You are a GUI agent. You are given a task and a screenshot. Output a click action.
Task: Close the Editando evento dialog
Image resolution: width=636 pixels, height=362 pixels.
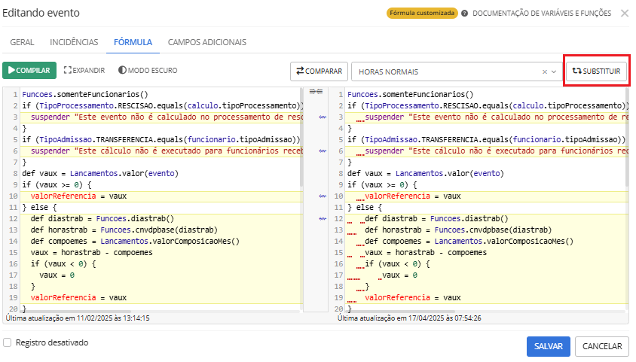pos(625,14)
